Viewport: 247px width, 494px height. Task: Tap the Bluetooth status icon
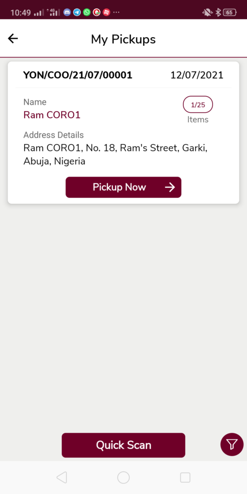pyautogui.click(x=218, y=13)
